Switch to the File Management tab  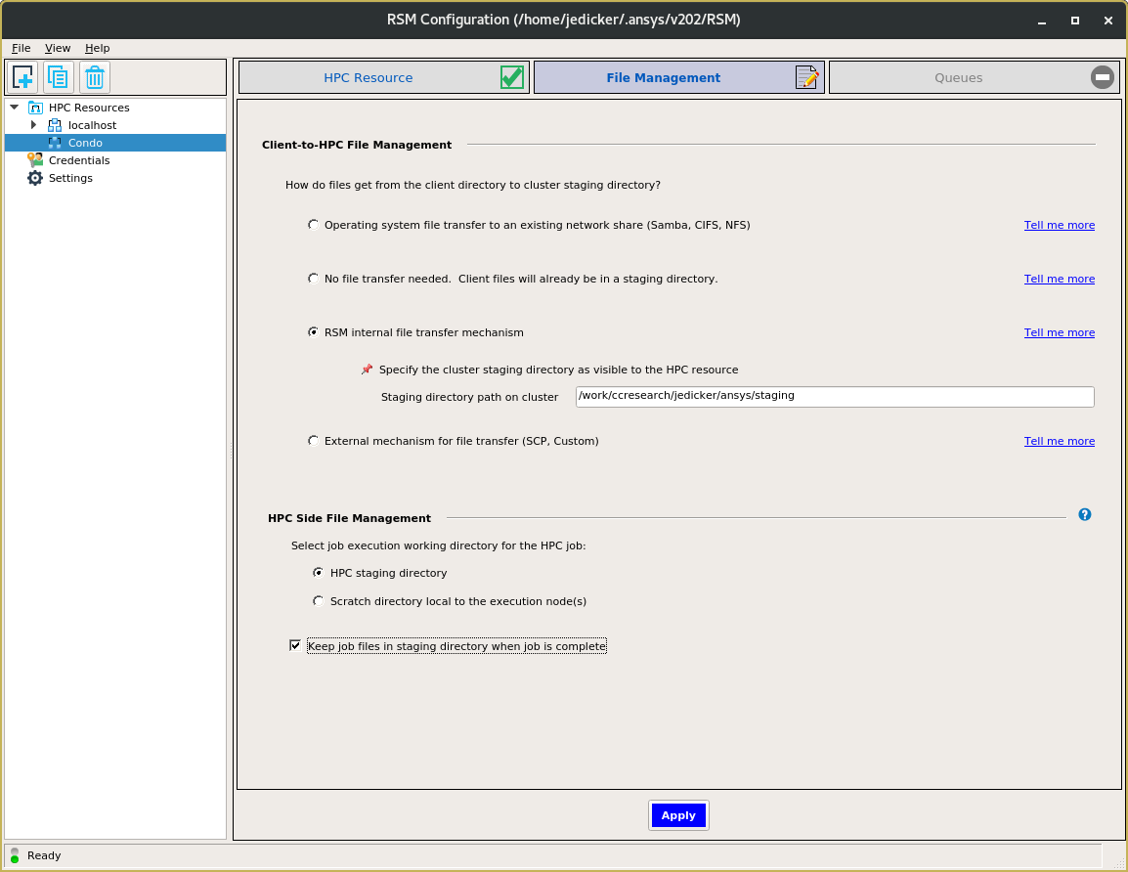679,77
